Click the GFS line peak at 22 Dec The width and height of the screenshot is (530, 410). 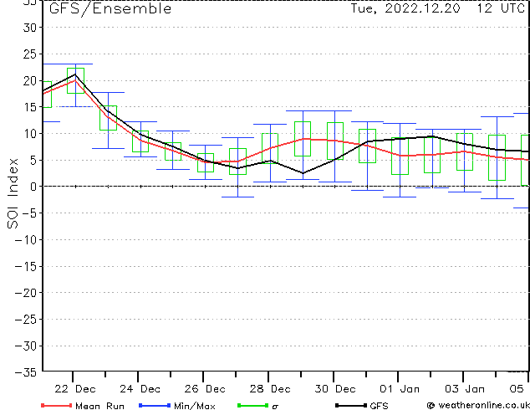(75, 74)
